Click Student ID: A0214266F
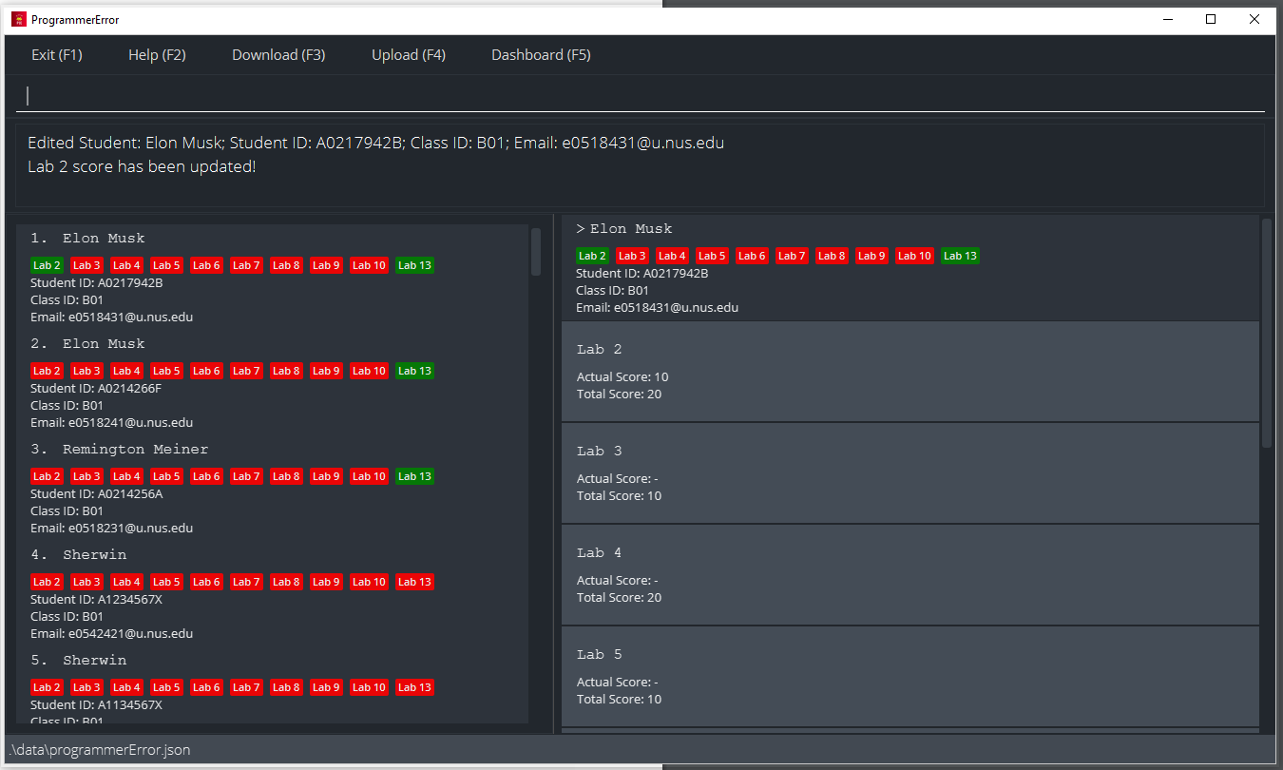1283x770 pixels. (x=96, y=388)
